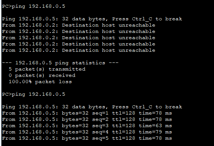The height and width of the screenshot is (146, 214).
Task: Click '32 data bytes' in the first ping header
Action: click(x=84, y=19)
